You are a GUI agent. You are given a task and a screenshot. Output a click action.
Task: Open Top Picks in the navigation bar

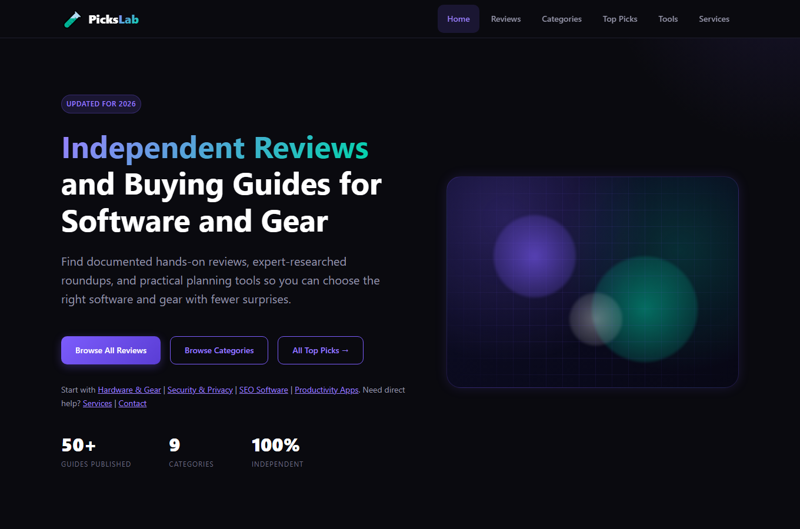point(620,19)
